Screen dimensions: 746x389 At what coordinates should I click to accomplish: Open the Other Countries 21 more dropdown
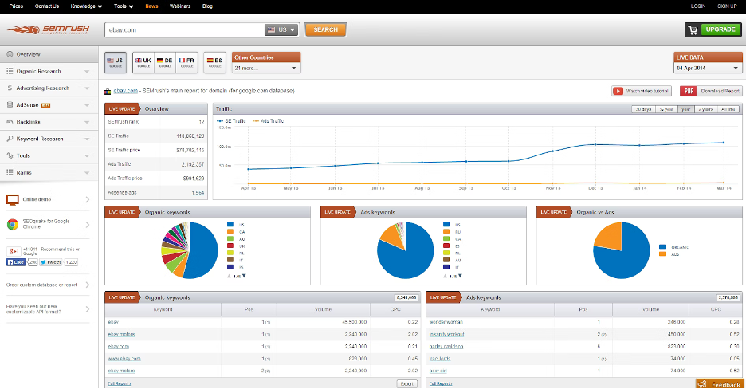coord(266,68)
